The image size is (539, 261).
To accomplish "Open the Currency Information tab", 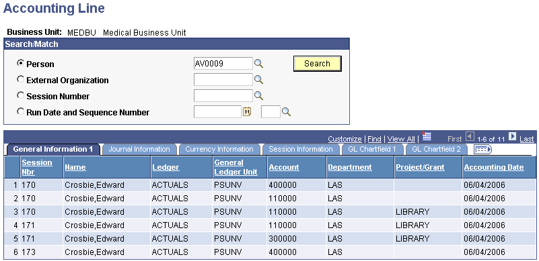I will [x=219, y=149].
